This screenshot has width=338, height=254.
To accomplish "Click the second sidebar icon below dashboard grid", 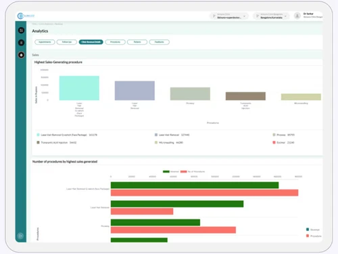I will tap(21, 43).
